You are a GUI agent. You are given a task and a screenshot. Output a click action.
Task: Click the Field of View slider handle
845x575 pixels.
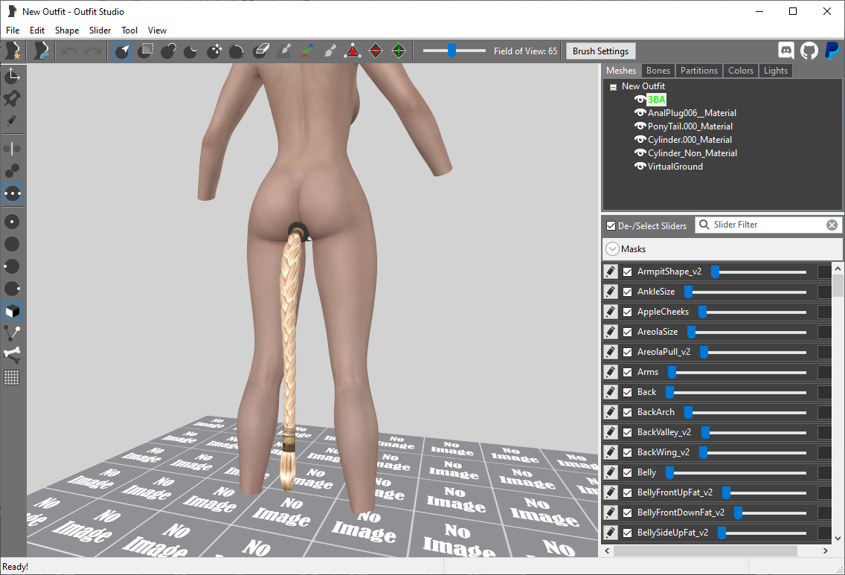452,51
